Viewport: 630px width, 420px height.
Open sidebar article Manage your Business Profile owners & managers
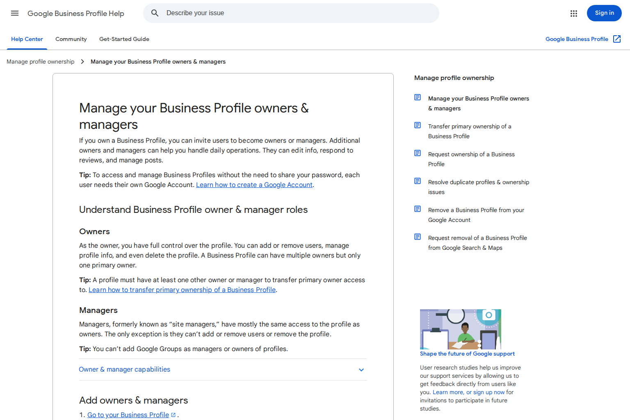tap(479, 103)
